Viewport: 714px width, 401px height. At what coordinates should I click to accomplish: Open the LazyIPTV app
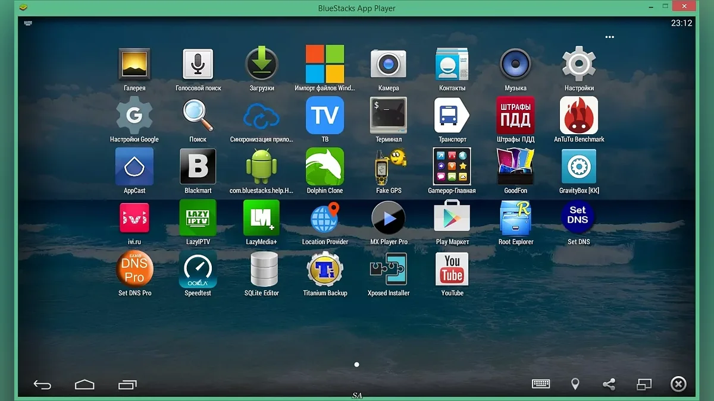[198, 218]
